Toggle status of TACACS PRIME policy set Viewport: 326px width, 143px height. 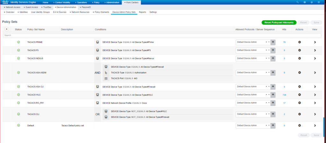click(18, 42)
